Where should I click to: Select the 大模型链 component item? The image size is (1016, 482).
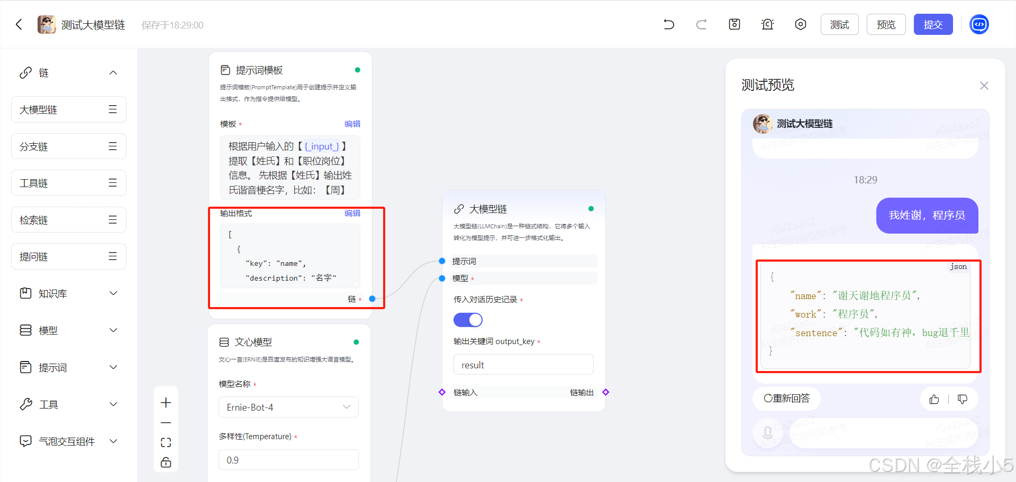click(69, 109)
